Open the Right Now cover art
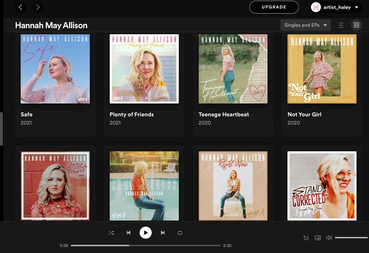This screenshot has width=369, height=253. click(x=233, y=186)
